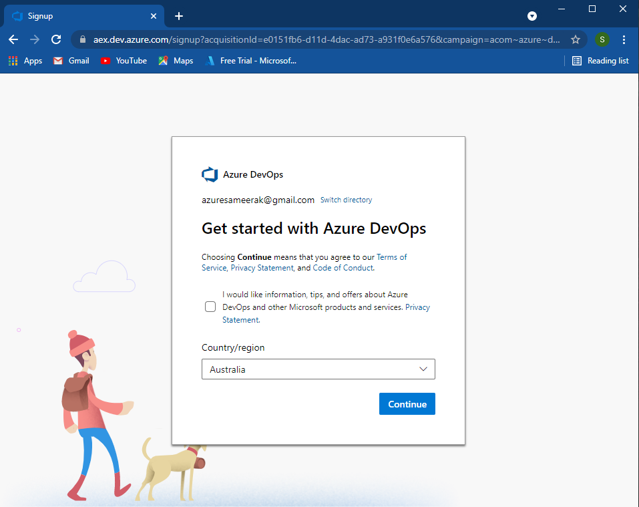Reload the signup page
Viewport: 639px width, 507px height.
(x=55, y=39)
